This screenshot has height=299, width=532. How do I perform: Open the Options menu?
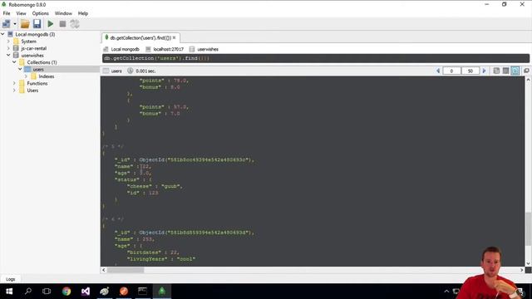[x=41, y=13]
